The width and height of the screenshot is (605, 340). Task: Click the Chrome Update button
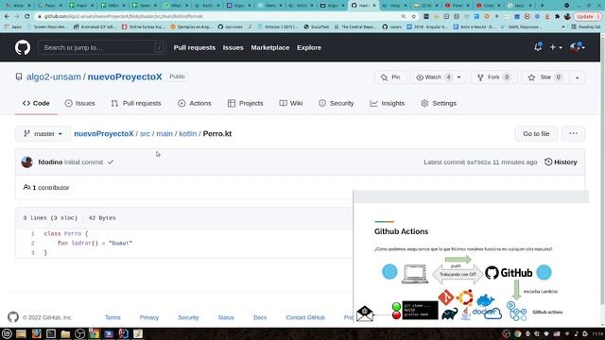[x=588, y=17]
